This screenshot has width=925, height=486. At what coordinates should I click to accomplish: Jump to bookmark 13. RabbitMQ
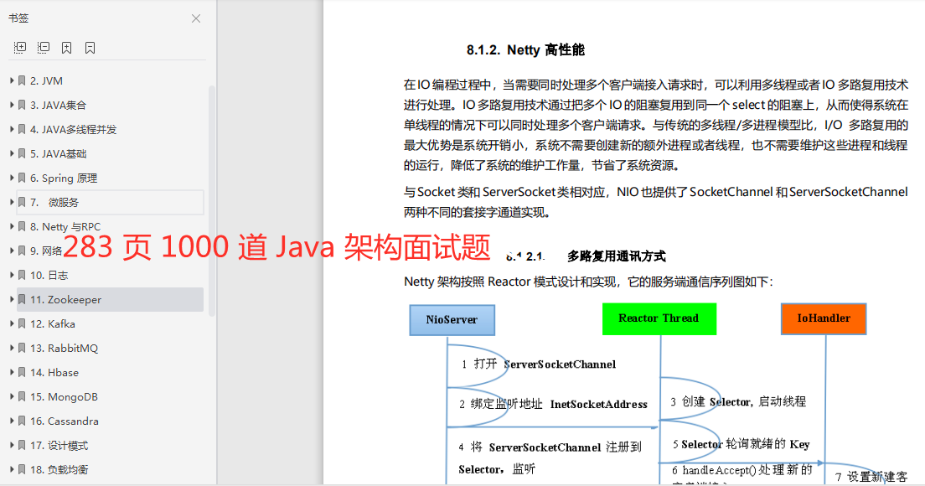[64, 348]
